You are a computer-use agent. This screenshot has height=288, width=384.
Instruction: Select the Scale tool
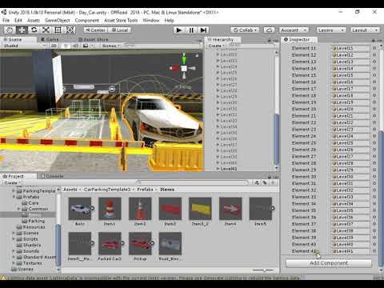point(46,30)
